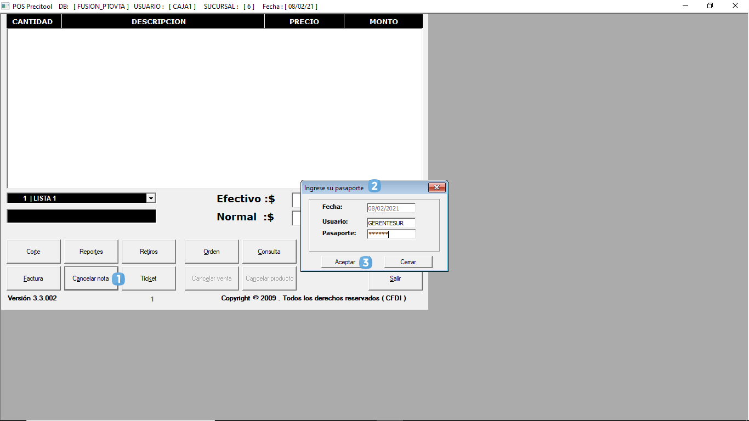
Task: Click the Salir button
Action: (395, 278)
